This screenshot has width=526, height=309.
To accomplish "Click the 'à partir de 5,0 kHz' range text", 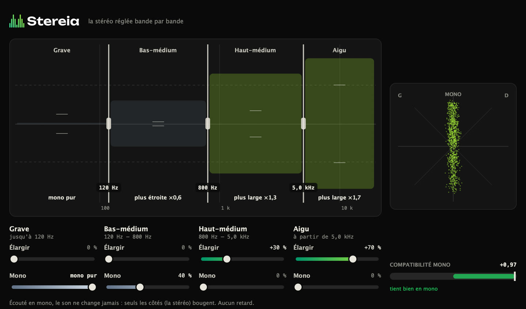I will (x=323, y=237).
